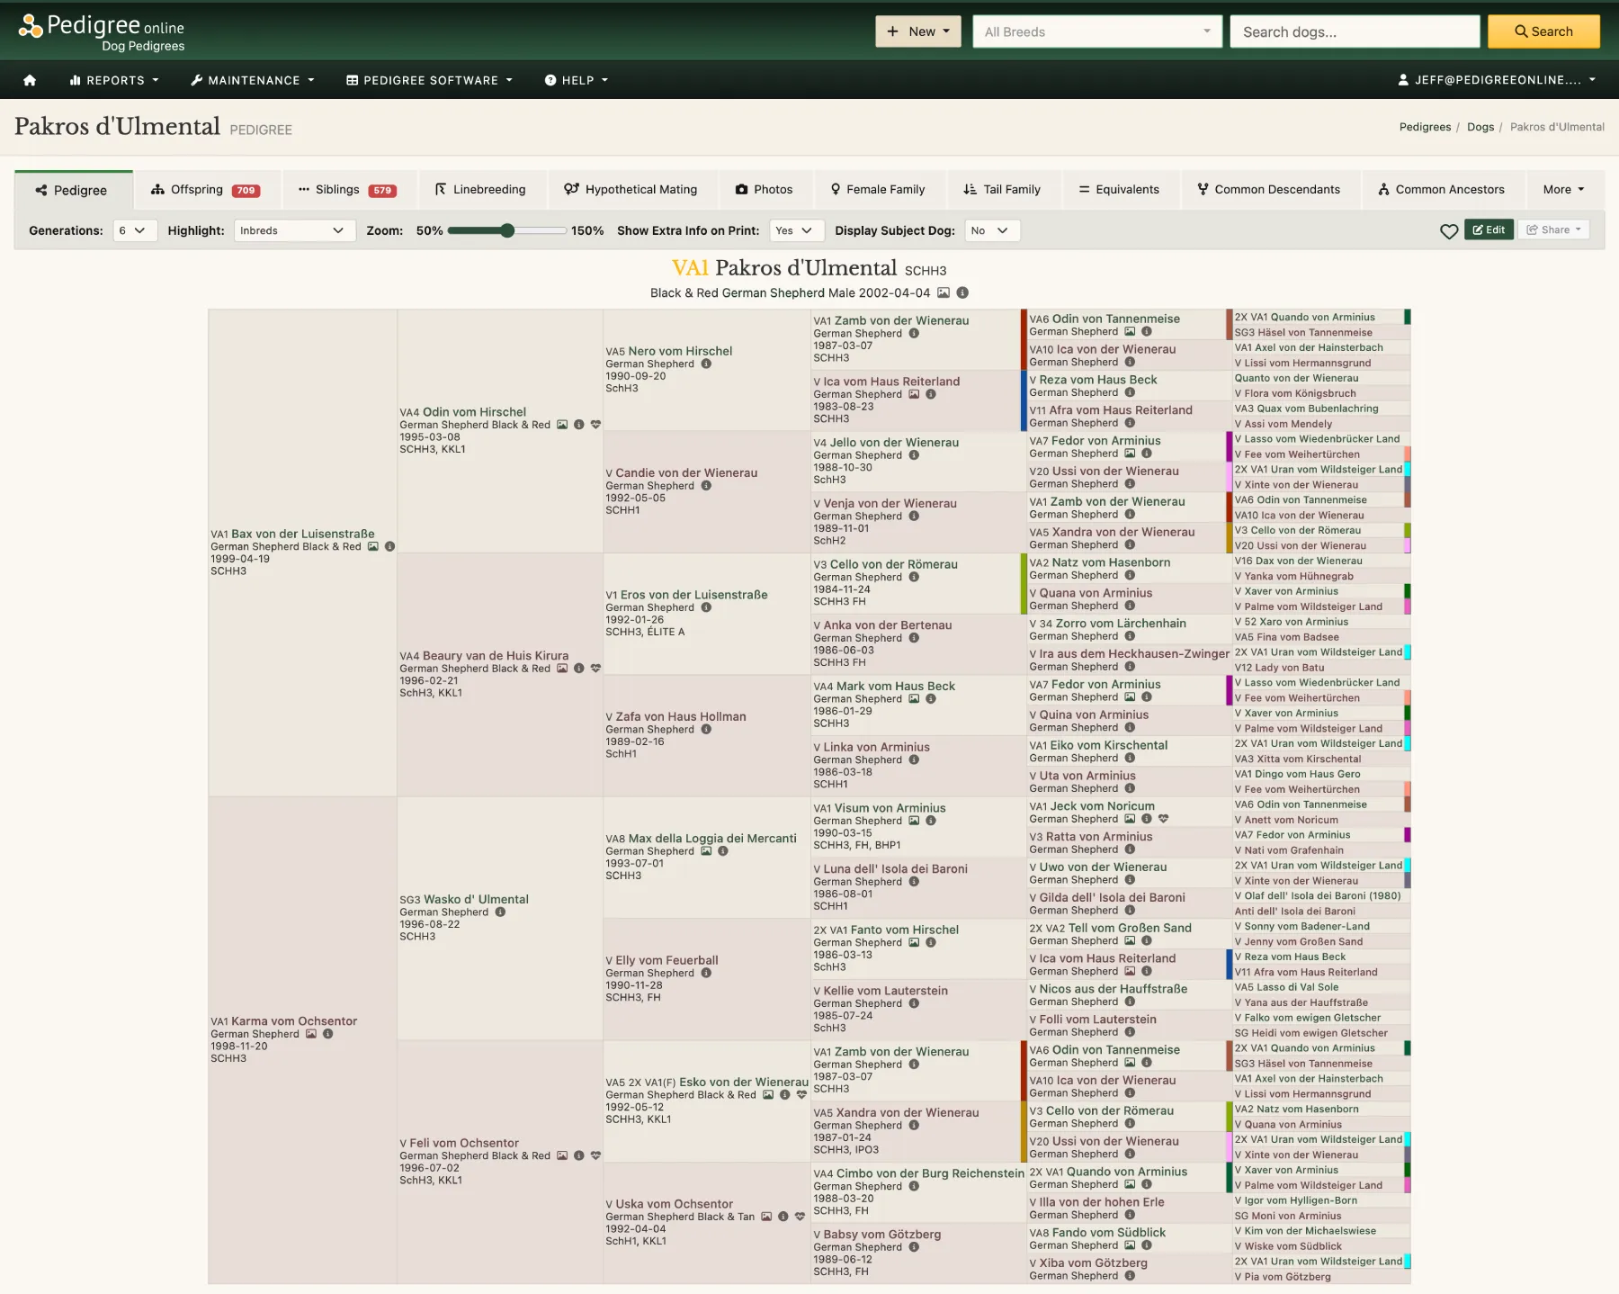Open Bax von der Luisenstraße pedigree link
This screenshot has height=1294, width=1619.
pyautogui.click(x=302, y=534)
